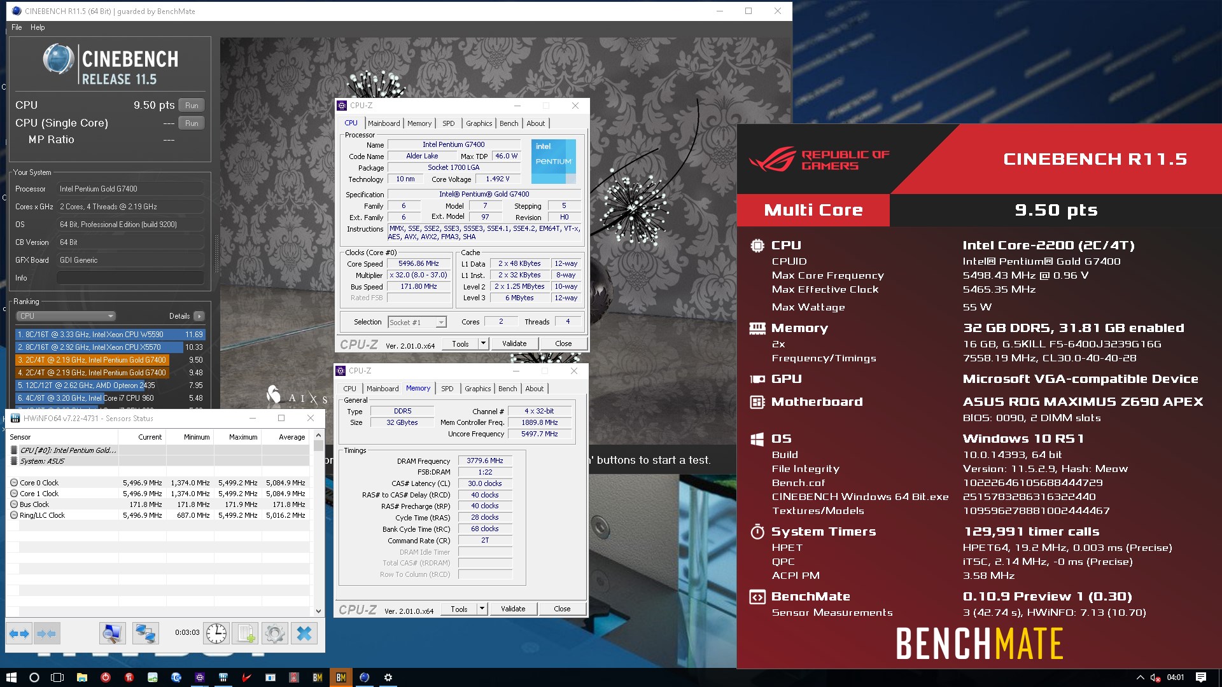The height and width of the screenshot is (687, 1222).
Task: Click Close button in upper CPU-Z
Action: point(563,343)
